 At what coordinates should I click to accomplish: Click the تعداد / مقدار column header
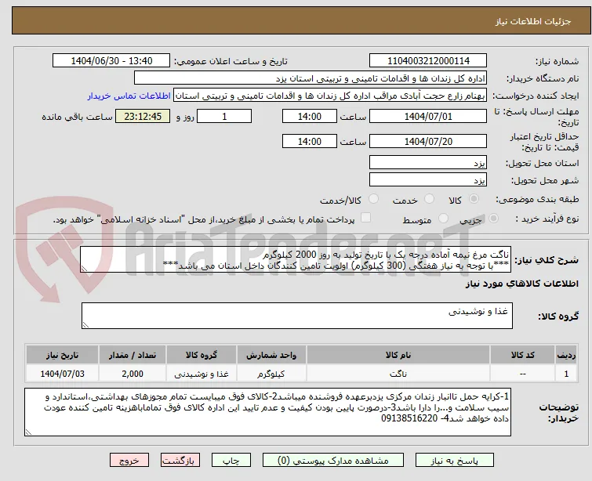tap(133, 355)
